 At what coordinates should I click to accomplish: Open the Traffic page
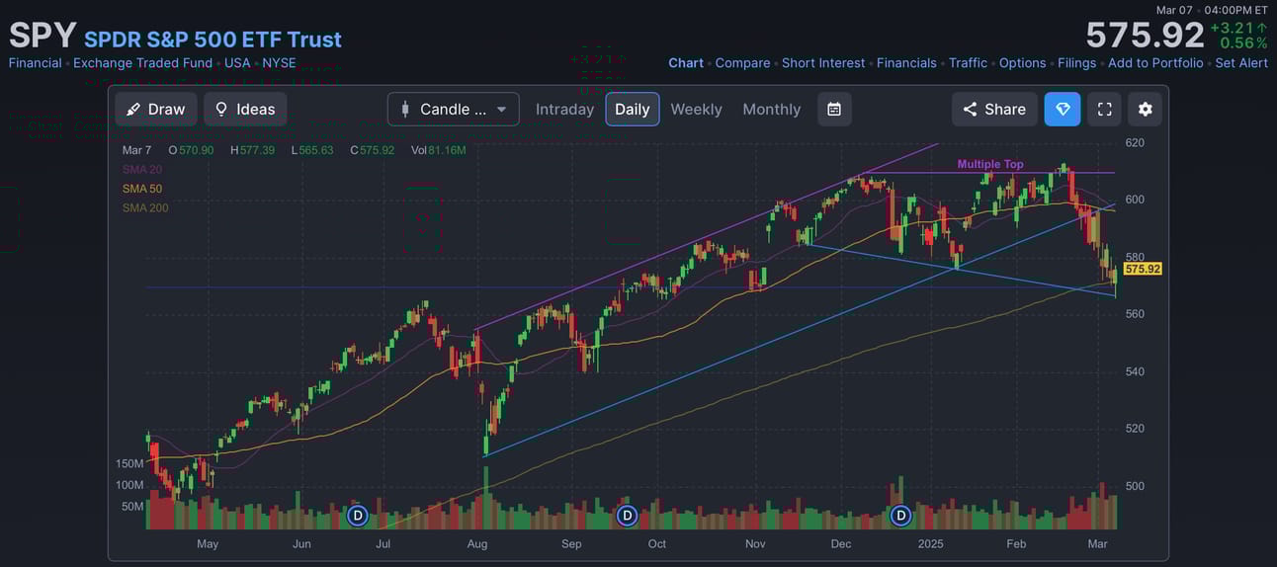(x=968, y=62)
